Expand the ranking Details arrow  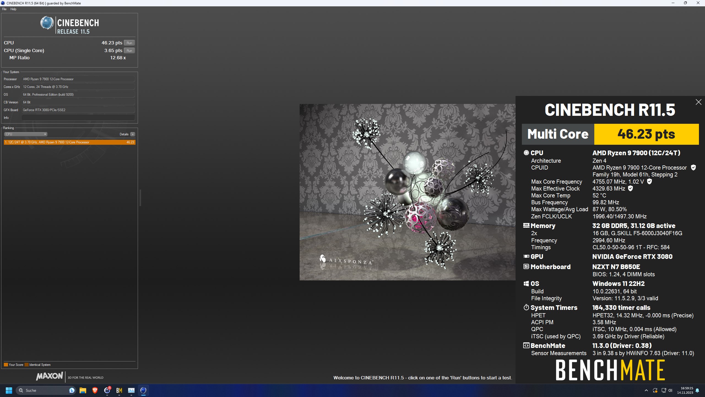[x=133, y=134]
